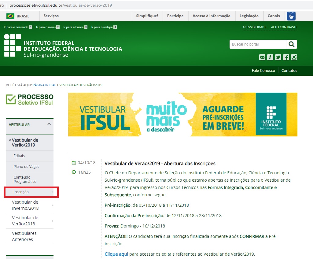The width and height of the screenshot is (313, 259).
Task: Click the email envelope icon
Action: [262, 57]
